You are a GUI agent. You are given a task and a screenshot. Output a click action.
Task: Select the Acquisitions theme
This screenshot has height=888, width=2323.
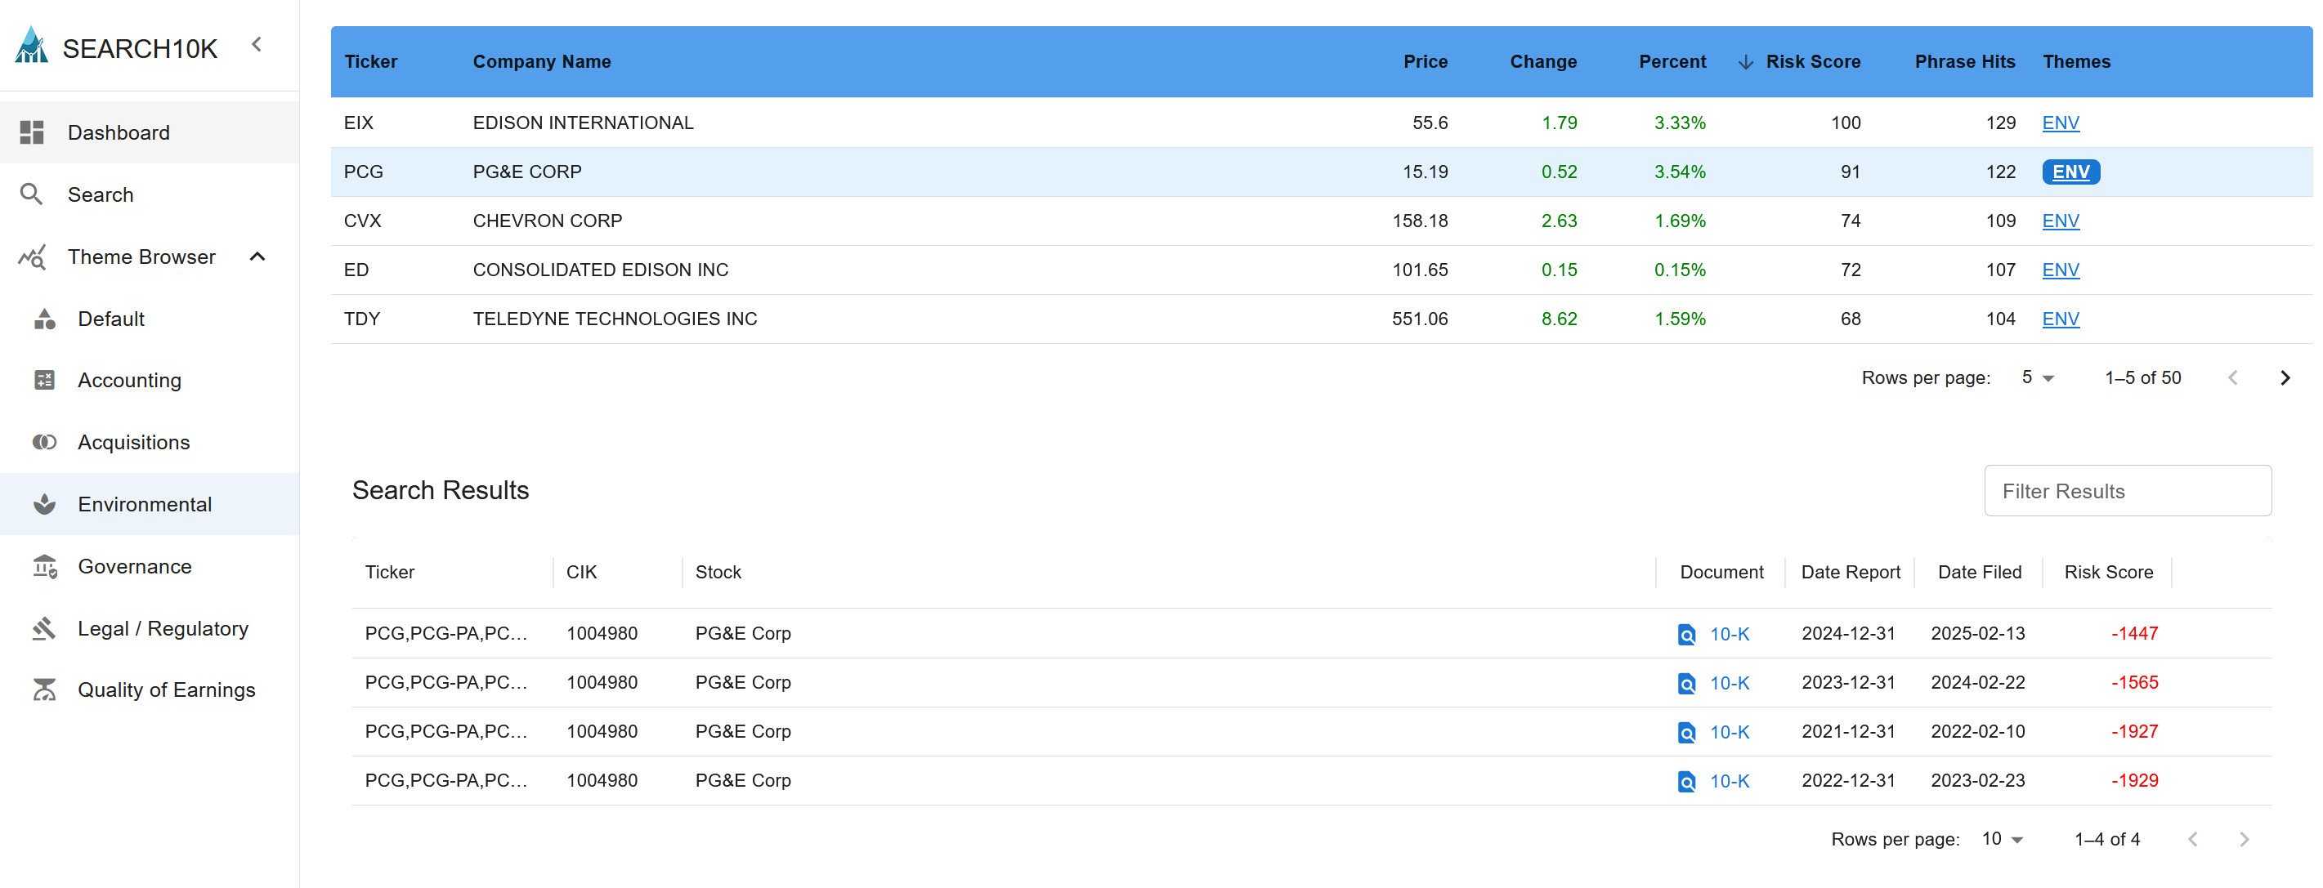150,442
